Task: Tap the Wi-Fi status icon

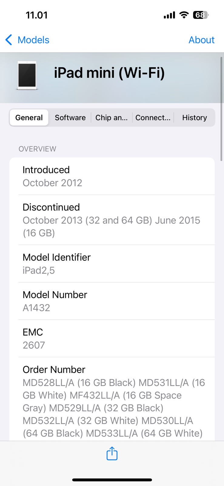Action: [184, 15]
